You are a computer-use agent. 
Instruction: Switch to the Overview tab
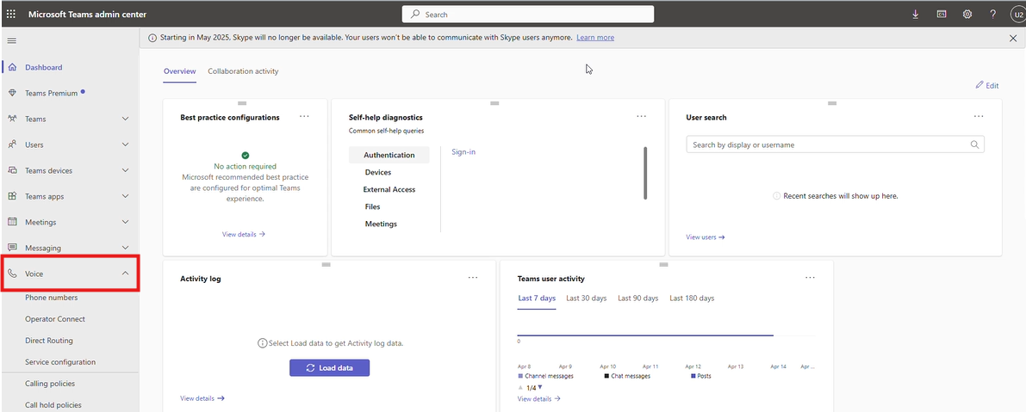click(179, 71)
